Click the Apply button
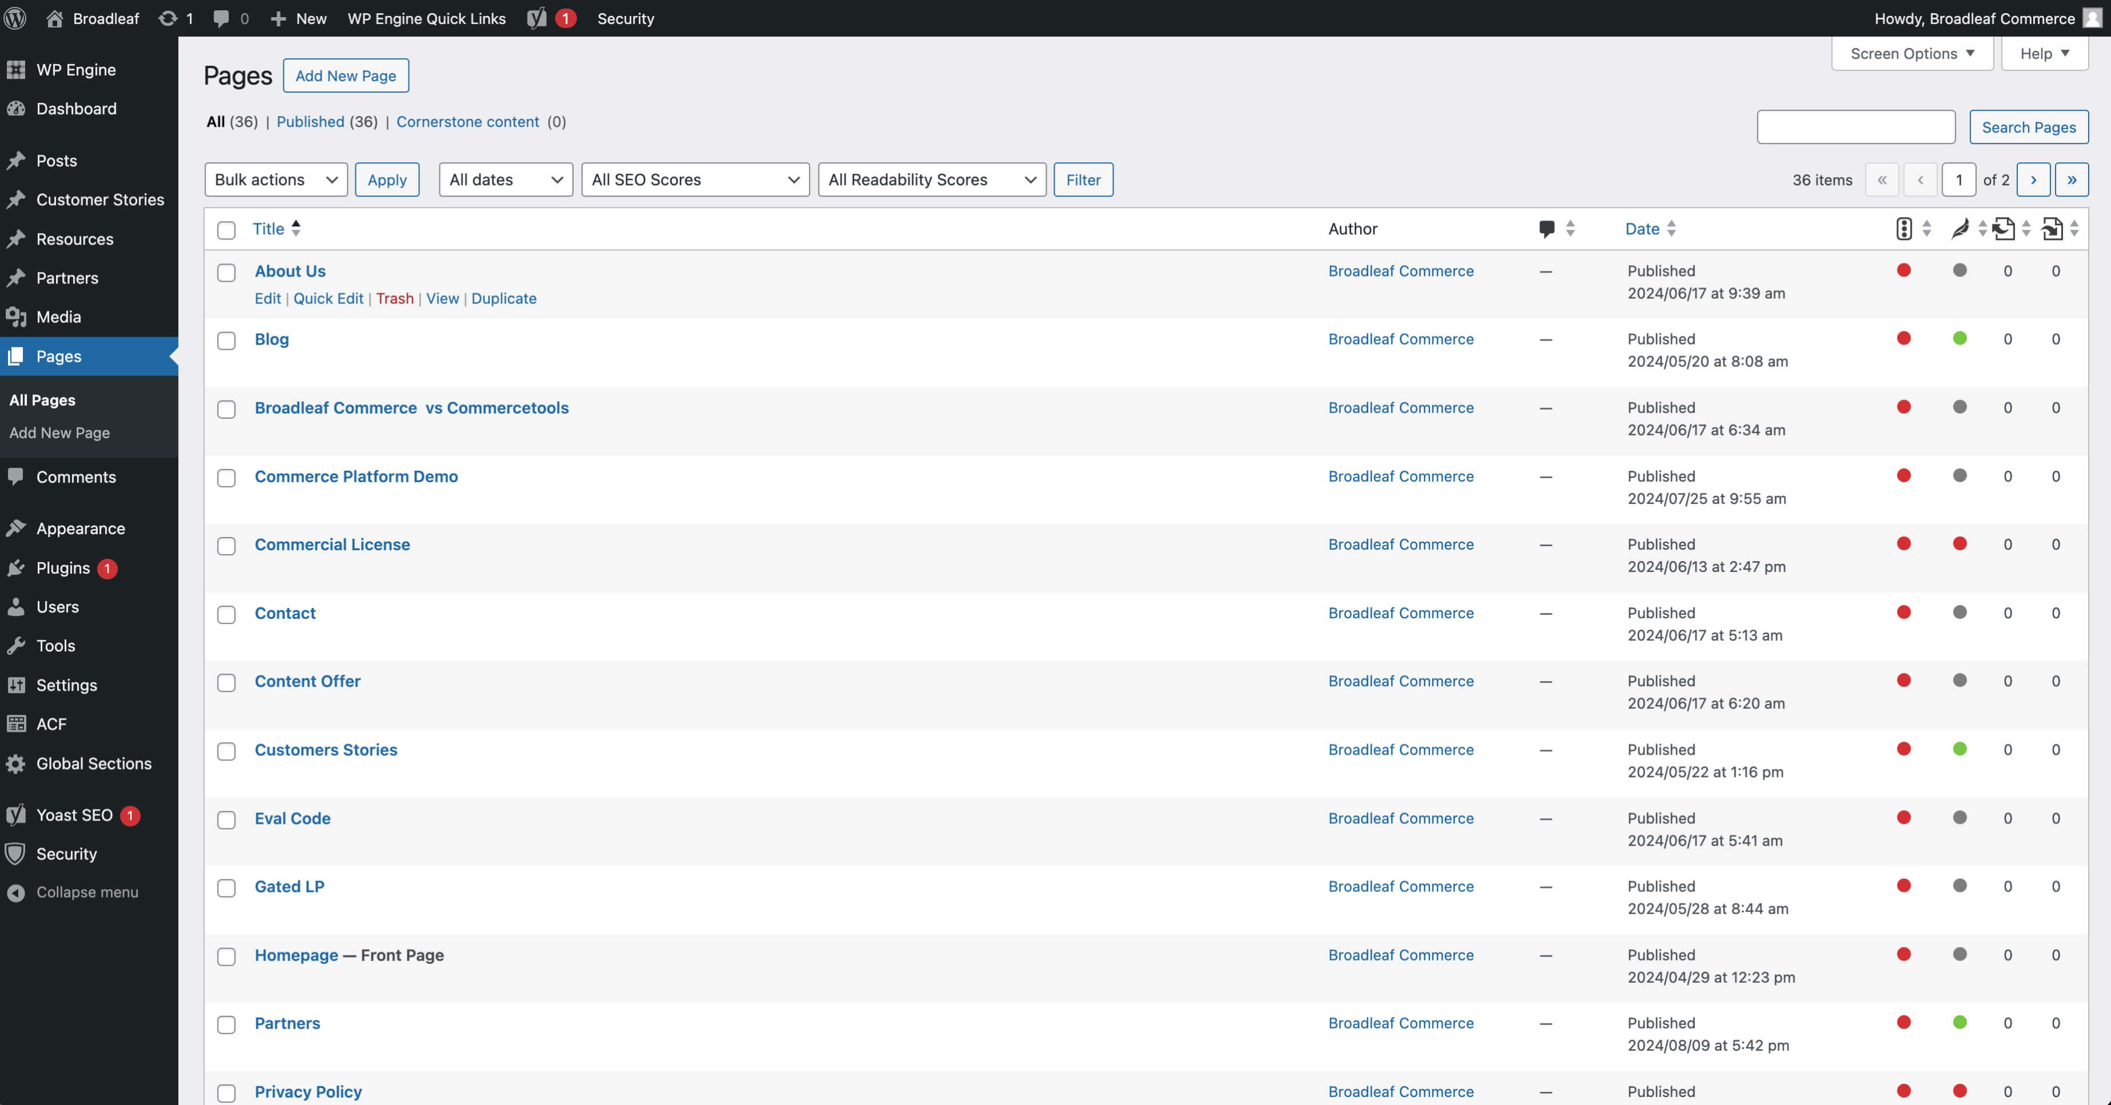Image resolution: width=2111 pixels, height=1105 pixels. [x=387, y=179]
